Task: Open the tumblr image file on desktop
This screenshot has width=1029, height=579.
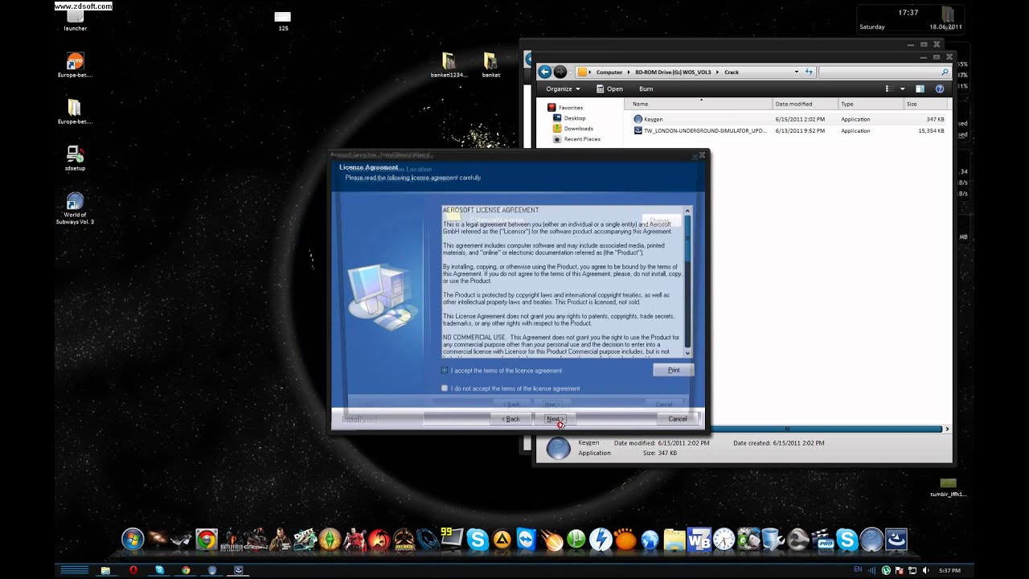Action: click(949, 487)
